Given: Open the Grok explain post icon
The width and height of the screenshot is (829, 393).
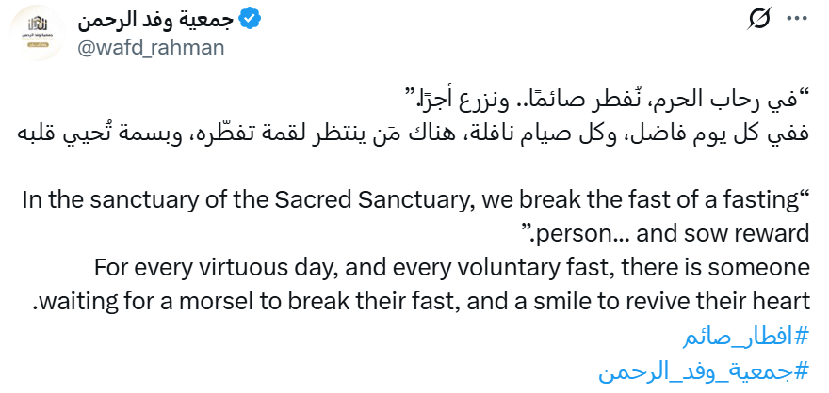Looking at the screenshot, I should coord(759,19).
